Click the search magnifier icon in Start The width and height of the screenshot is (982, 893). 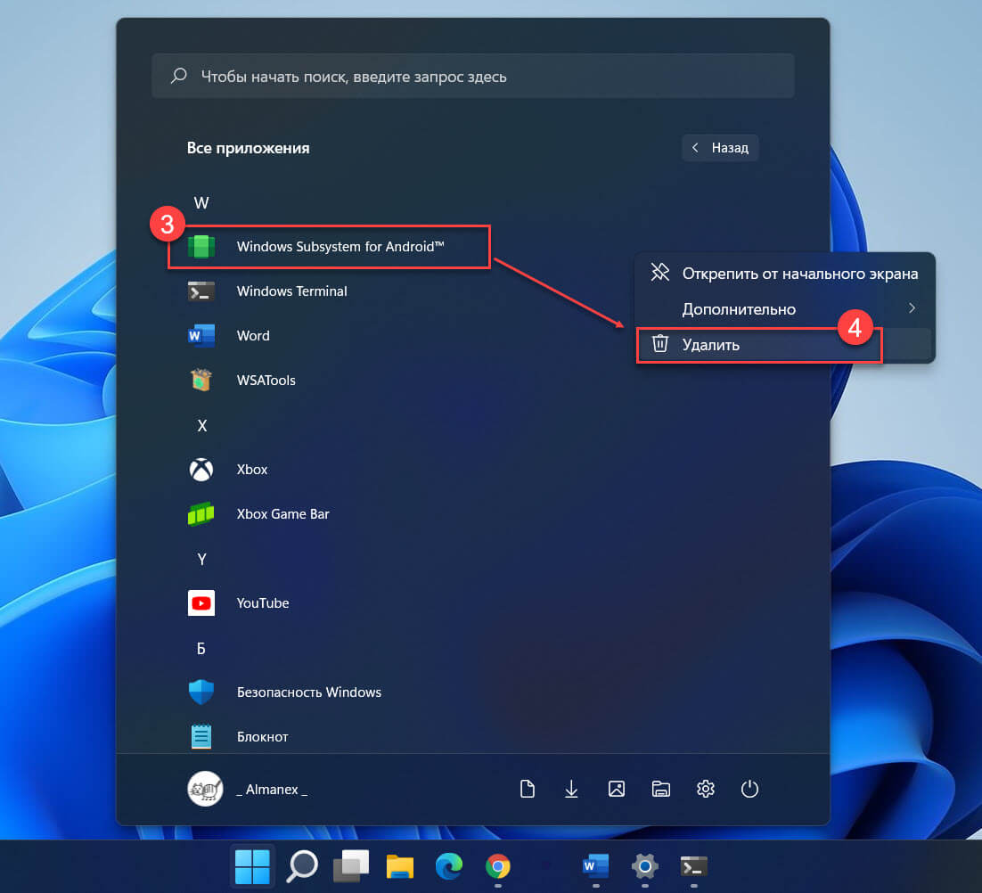(x=178, y=77)
